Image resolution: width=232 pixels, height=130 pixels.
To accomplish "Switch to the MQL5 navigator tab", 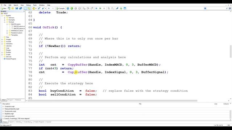I will pyautogui.click(x=4, y=100).
